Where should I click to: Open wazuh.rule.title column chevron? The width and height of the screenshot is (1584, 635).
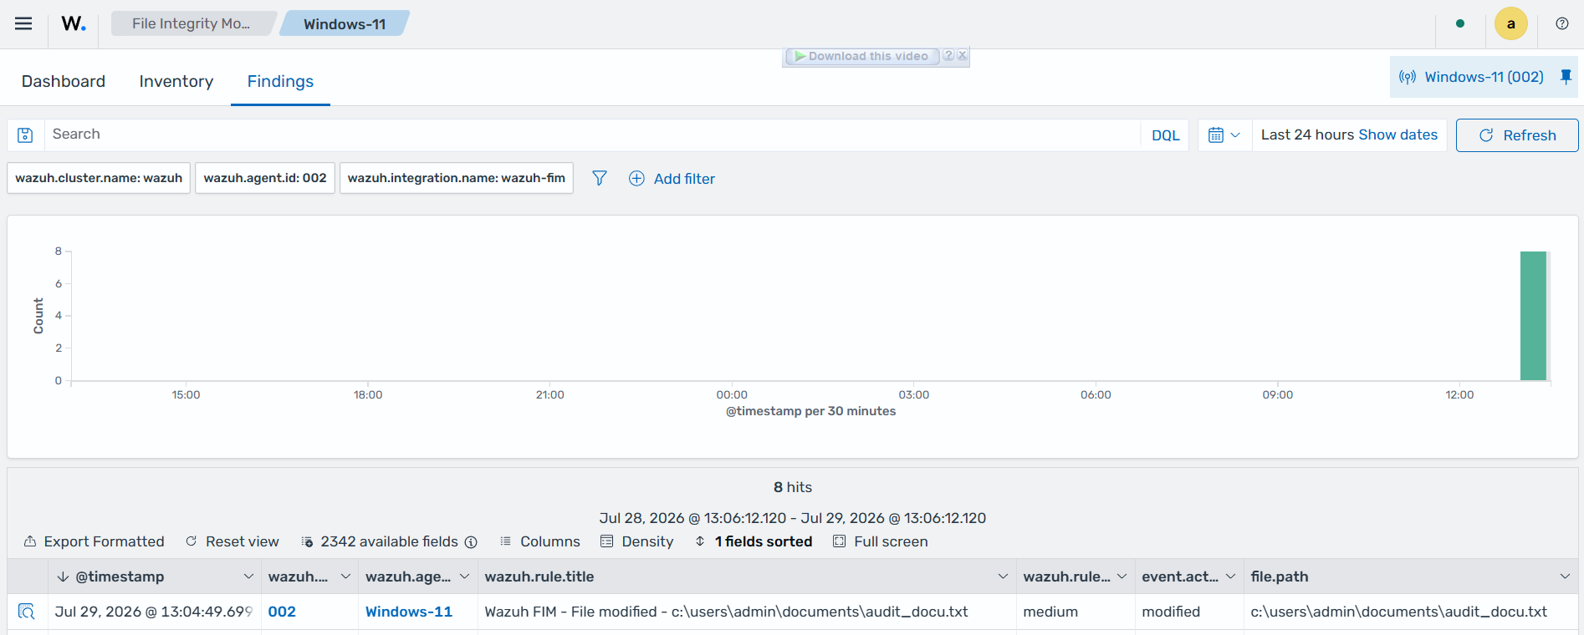point(1003,577)
